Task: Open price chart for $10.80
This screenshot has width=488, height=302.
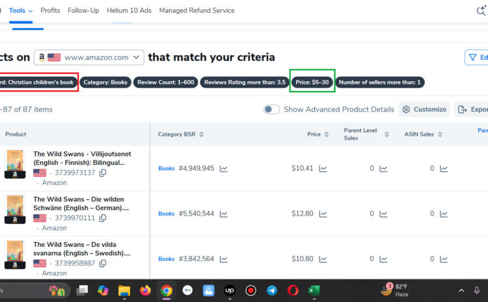Action: click(323, 259)
